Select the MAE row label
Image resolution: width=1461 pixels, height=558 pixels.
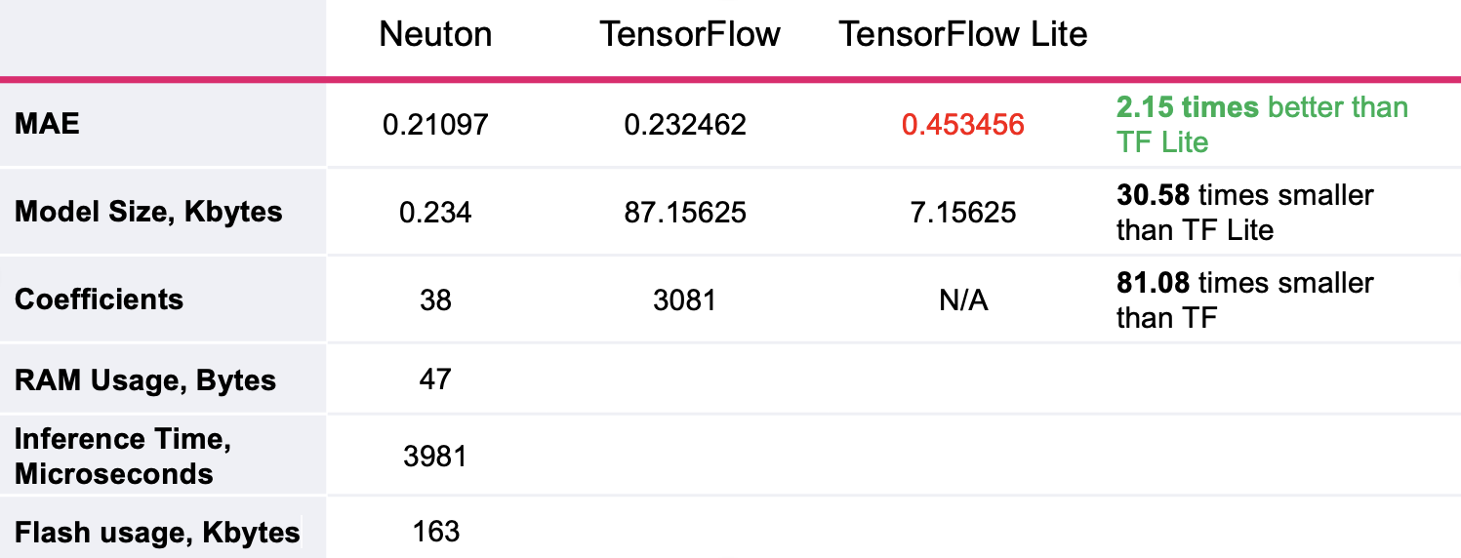click(47, 124)
